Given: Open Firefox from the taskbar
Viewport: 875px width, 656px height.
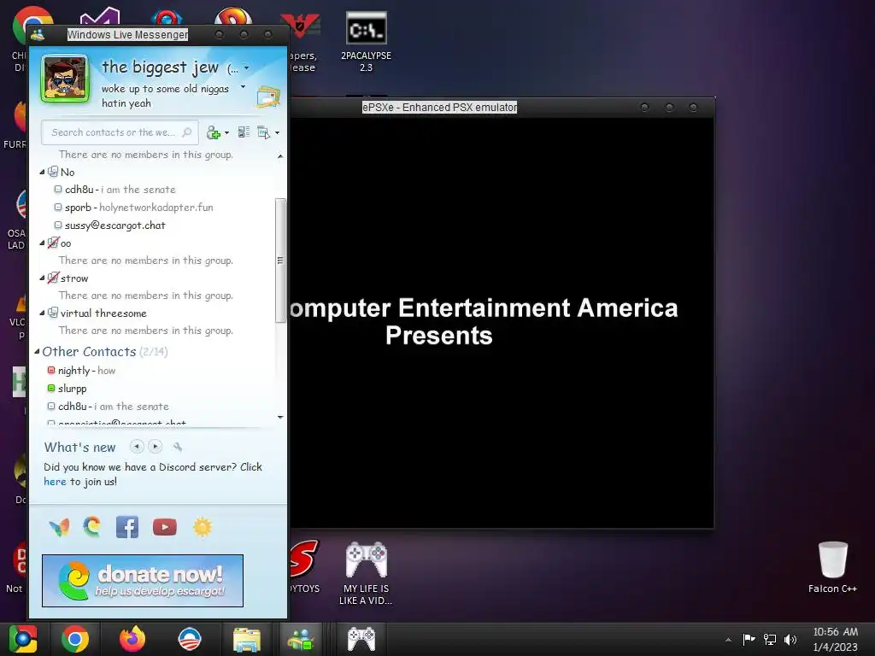Looking at the screenshot, I should tap(132, 639).
